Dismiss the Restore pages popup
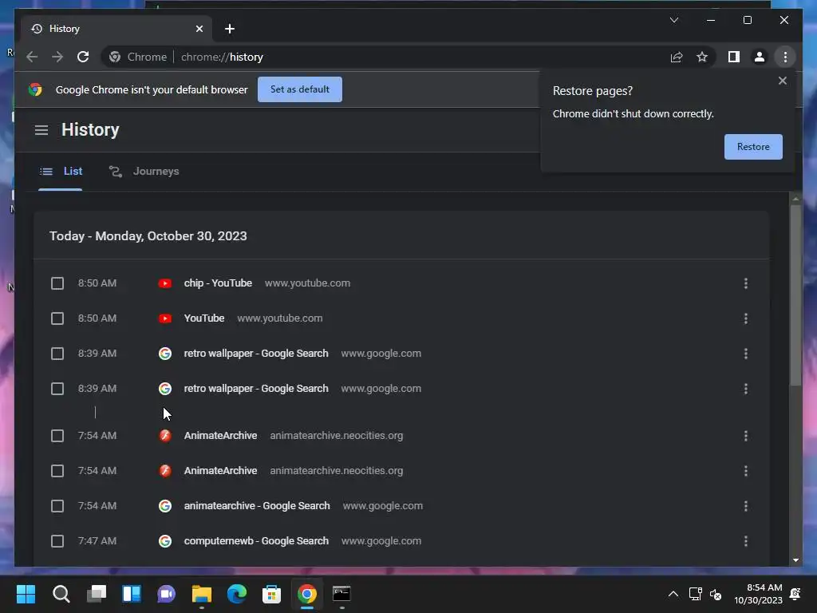Viewport: 817px width, 613px height. click(x=782, y=81)
